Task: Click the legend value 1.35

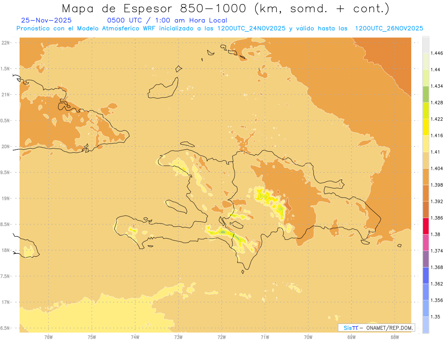Action: pos(435,317)
